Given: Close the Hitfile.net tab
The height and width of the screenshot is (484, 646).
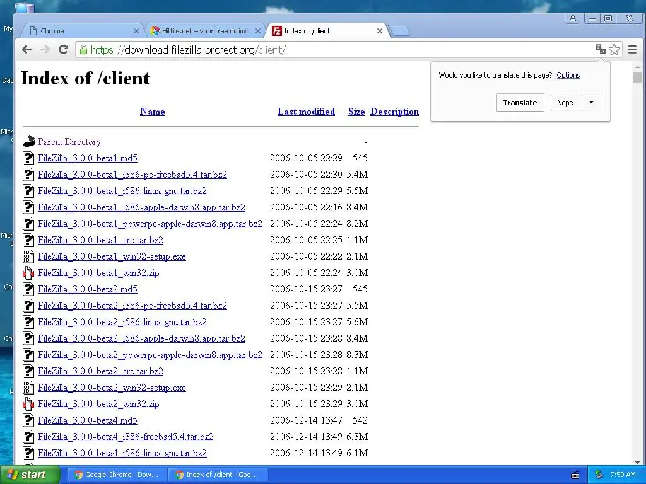Looking at the screenshot, I should tap(258, 31).
